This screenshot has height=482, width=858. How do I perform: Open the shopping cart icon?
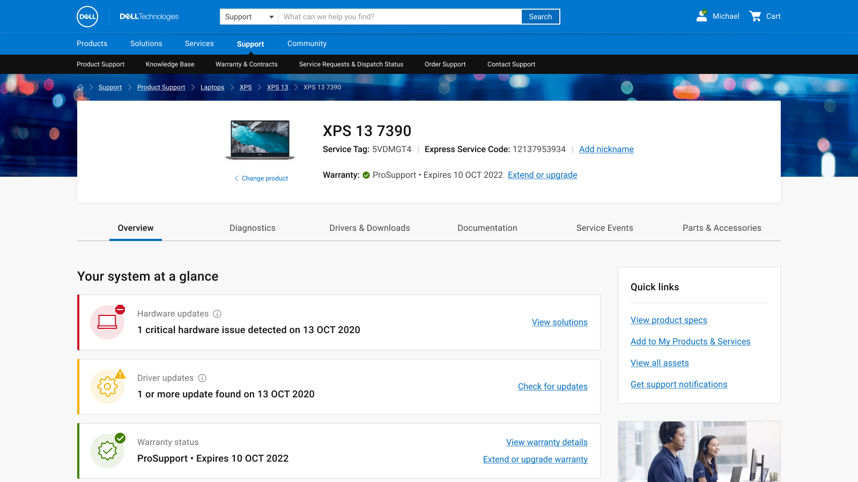point(755,16)
